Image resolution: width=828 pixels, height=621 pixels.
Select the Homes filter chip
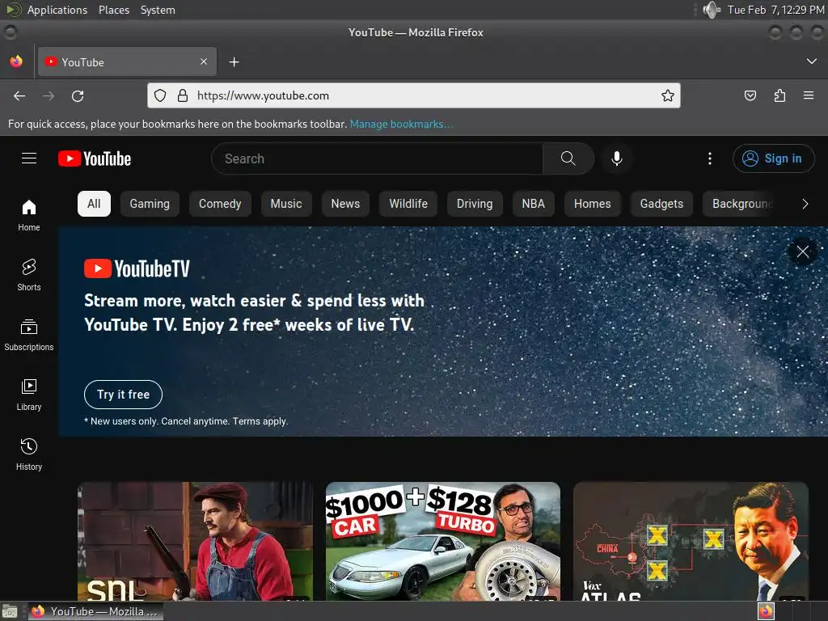click(593, 204)
